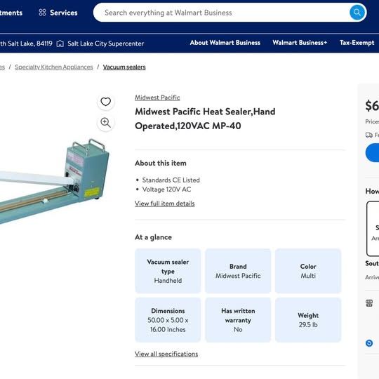The image size is (379, 379).
Task: Click the blue search magnifier button
Action: pos(357,13)
